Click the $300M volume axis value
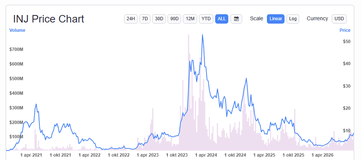 (x=16, y=108)
